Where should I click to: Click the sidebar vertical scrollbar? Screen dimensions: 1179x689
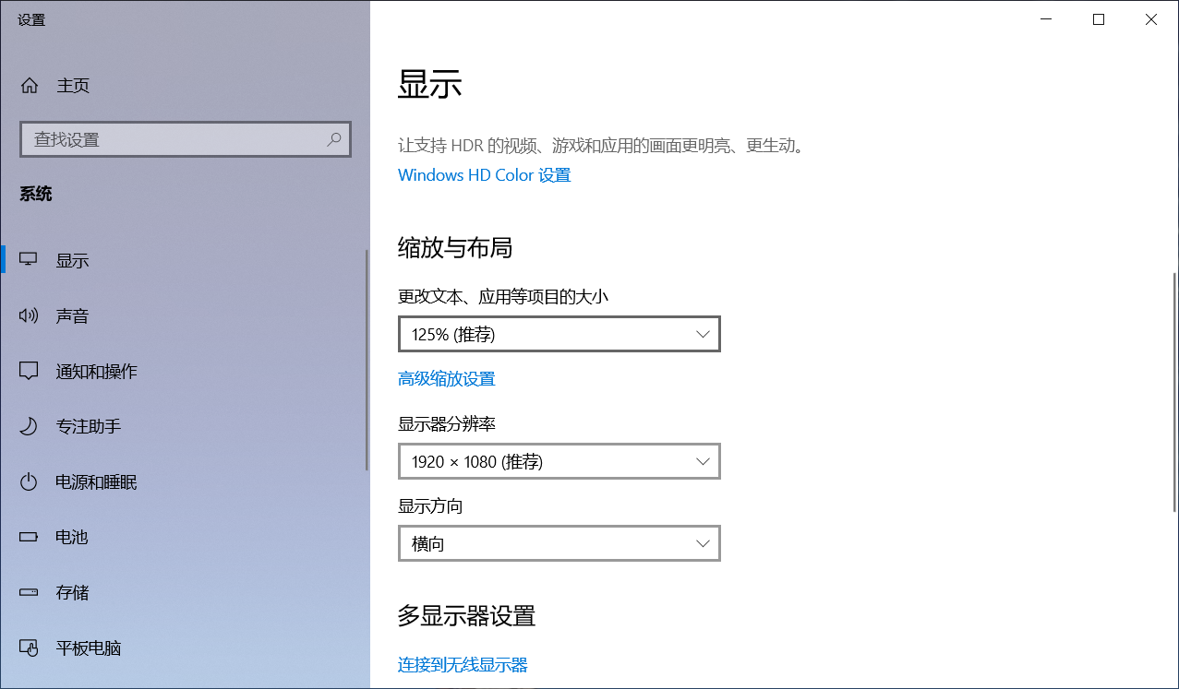[367, 361]
